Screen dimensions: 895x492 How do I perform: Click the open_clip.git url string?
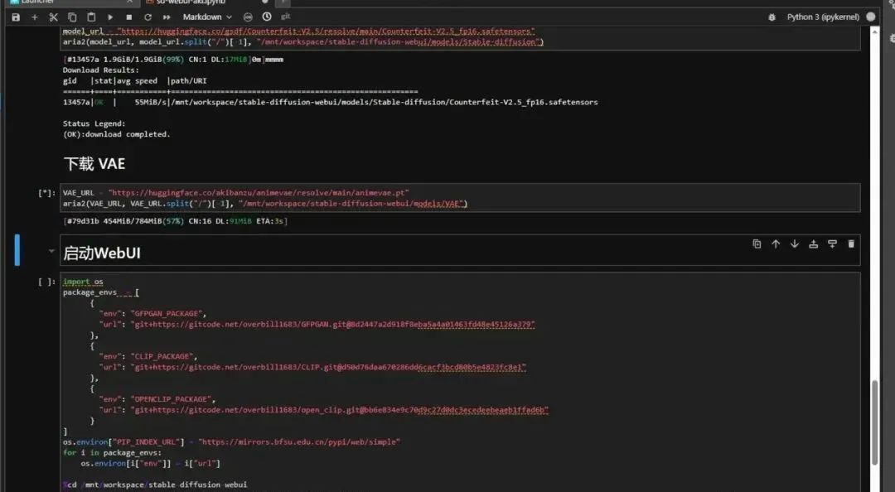pyautogui.click(x=340, y=410)
